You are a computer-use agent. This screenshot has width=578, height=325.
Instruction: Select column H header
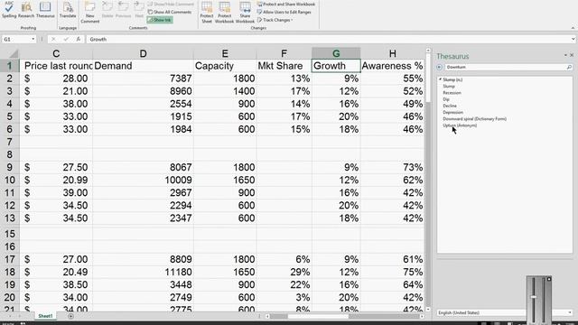[x=392, y=53]
